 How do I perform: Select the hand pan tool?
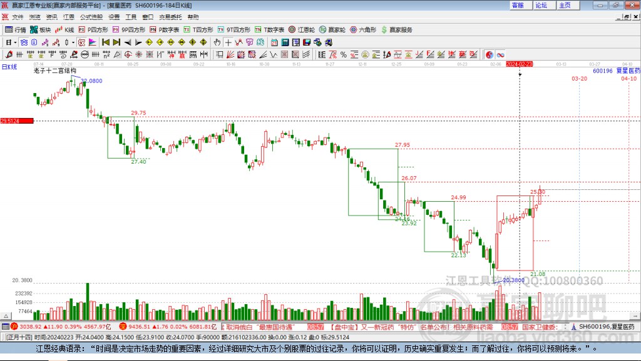pos(217,42)
